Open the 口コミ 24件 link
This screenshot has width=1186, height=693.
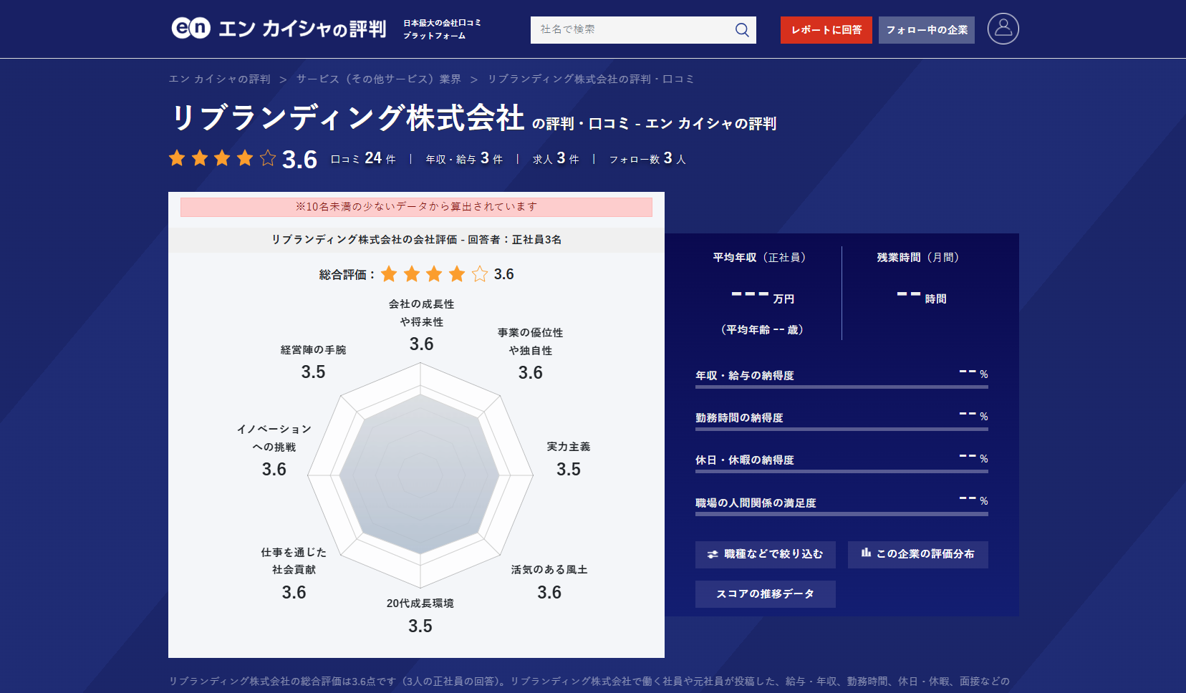(363, 158)
